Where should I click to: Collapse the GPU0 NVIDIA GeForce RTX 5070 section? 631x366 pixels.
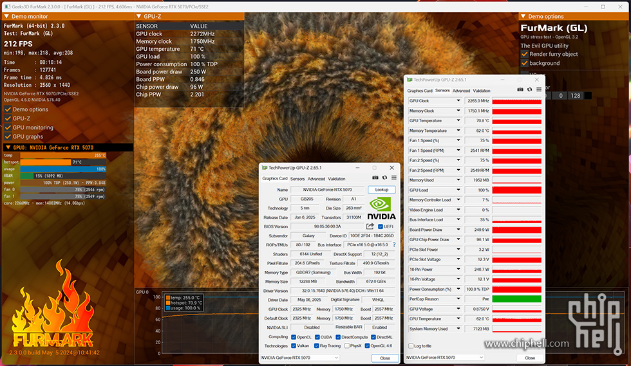click(8, 147)
